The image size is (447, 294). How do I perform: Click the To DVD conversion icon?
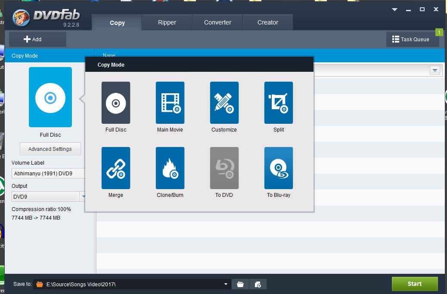point(224,168)
